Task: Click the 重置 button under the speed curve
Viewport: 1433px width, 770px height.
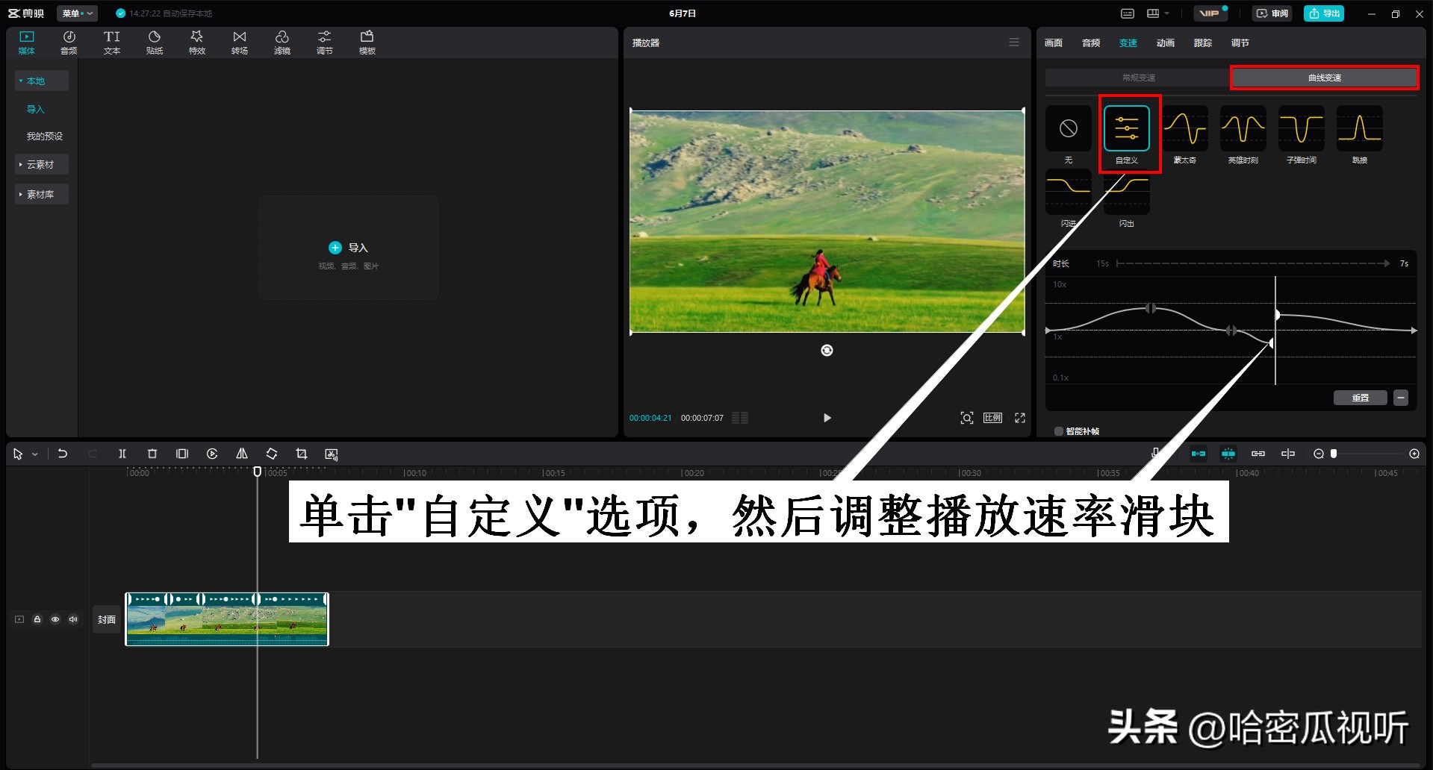Action: click(x=1361, y=397)
